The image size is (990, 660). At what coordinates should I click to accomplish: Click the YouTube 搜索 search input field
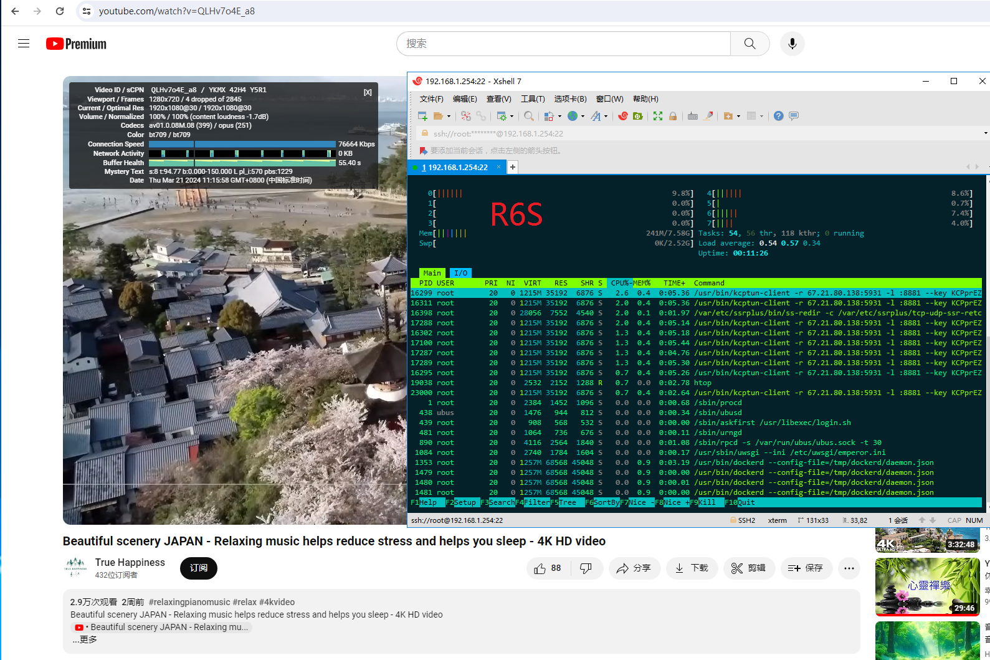(x=564, y=44)
